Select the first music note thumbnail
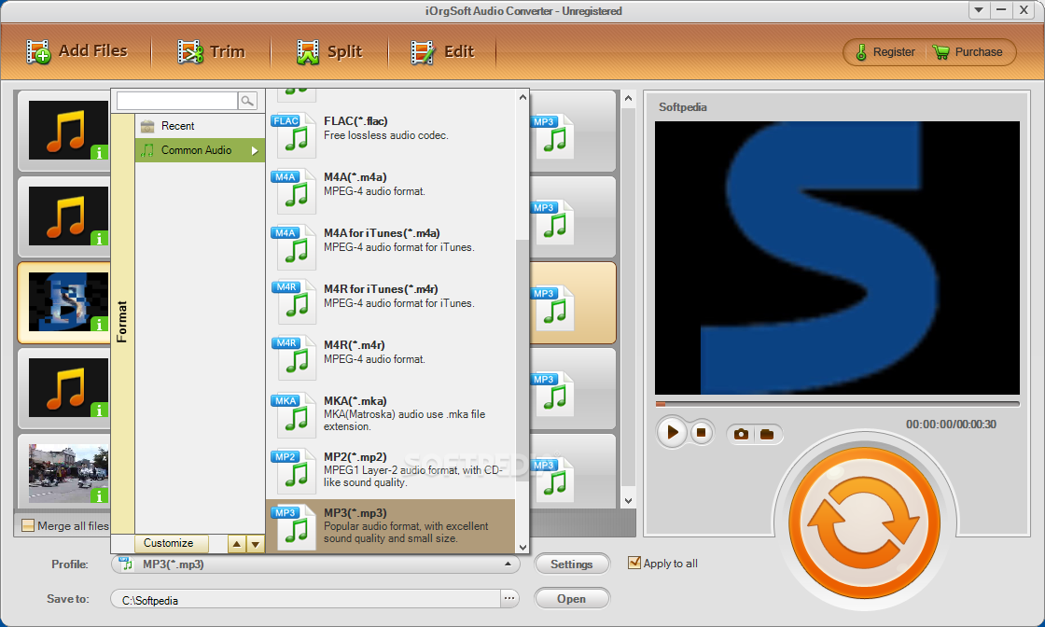This screenshot has width=1045, height=627. (69, 131)
